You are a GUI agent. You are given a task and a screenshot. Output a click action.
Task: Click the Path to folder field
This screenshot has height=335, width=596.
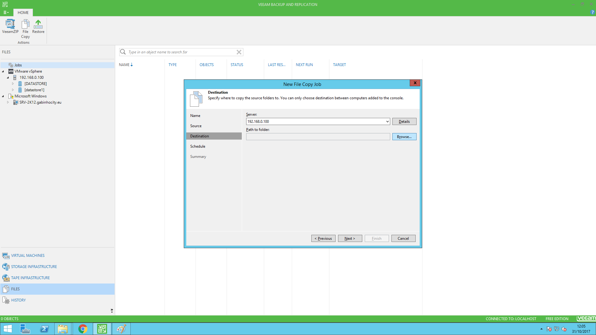(318, 137)
